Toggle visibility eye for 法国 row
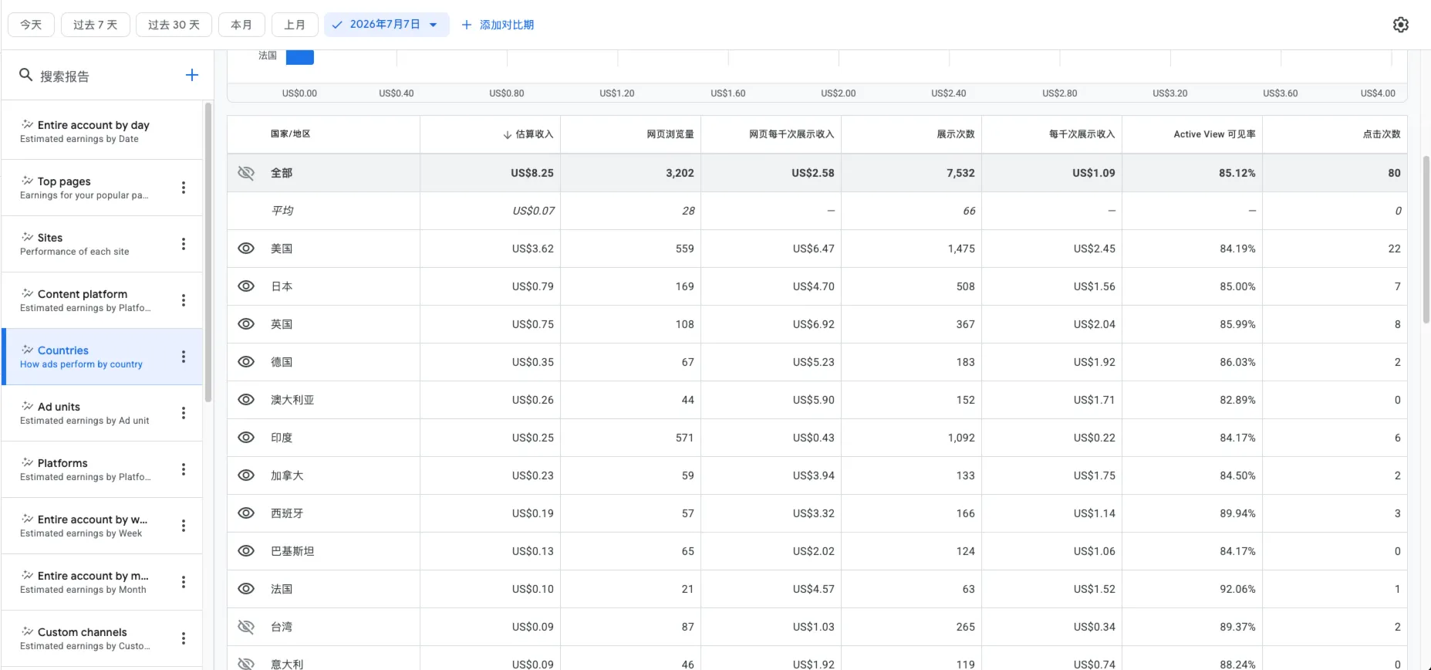Viewport: 1431px width, 670px height. (246, 589)
